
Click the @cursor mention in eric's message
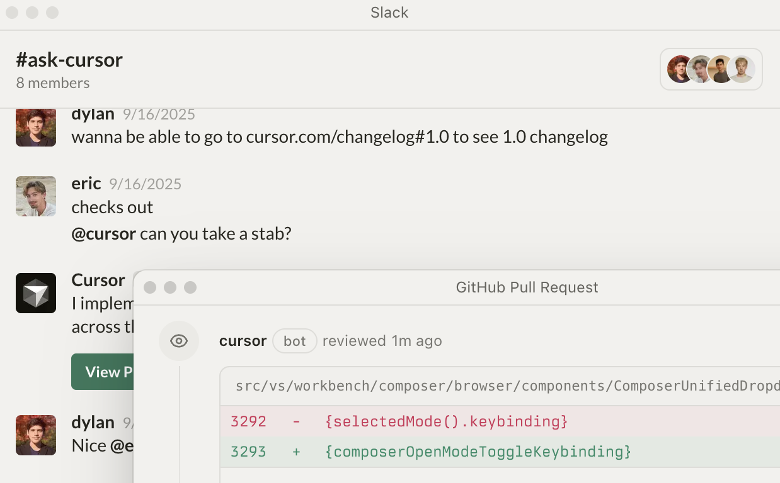pyautogui.click(x=104, y=234)
